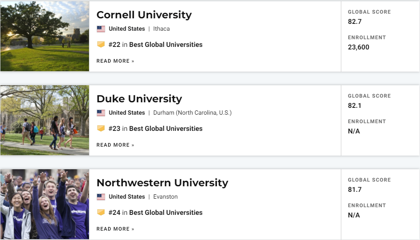This screenshot has height=240, width=420.
Task: Click the US flag icon under Cornell University
Action: coord(101,29)
